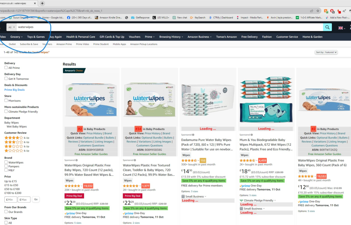Click the UK flag language selector

coord(341,27)
